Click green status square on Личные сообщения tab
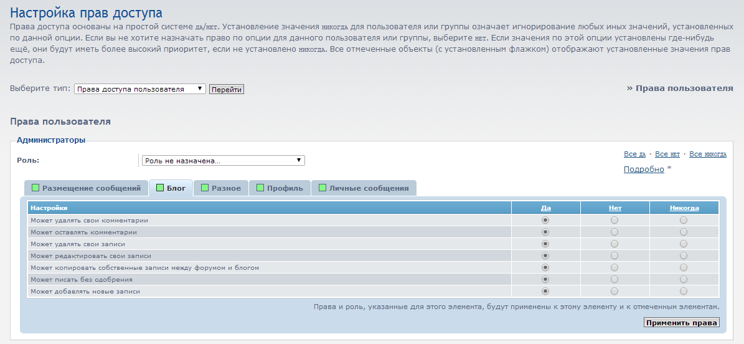This screenshot has height=344, width=744. coord(323,188)
